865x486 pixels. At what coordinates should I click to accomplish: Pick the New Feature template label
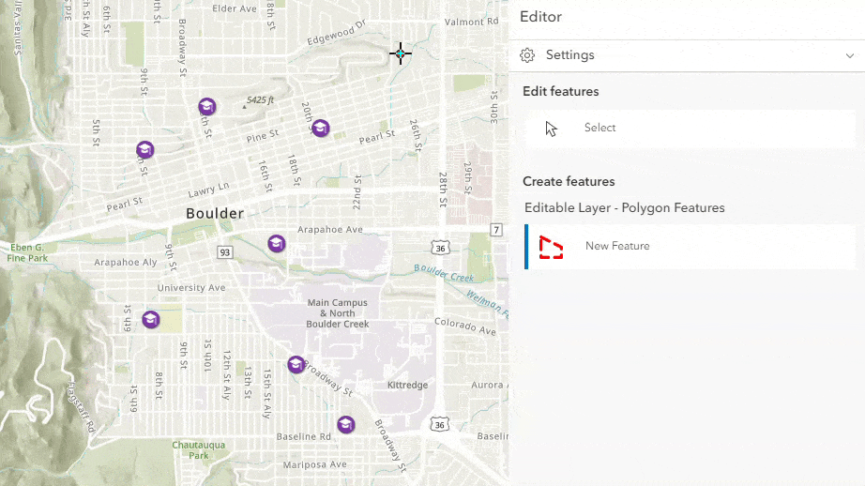point(617,247)
